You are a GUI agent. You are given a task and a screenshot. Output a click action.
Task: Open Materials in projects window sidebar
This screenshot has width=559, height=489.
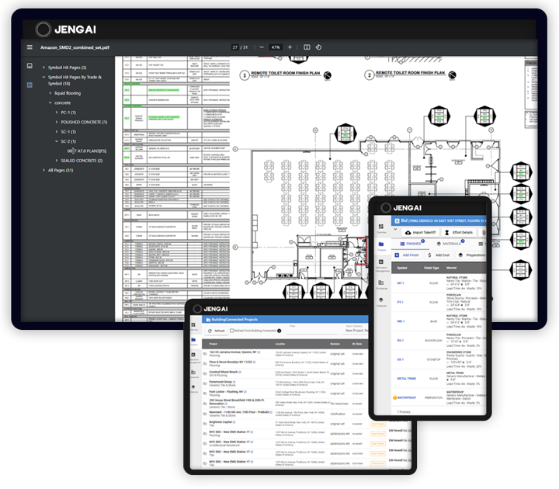[193, 388]
